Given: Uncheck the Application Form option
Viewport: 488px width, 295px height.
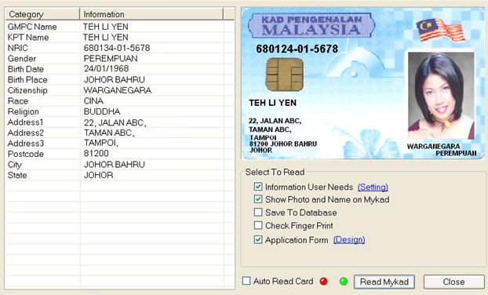Looking at the screenshot, I should point(258,239).
